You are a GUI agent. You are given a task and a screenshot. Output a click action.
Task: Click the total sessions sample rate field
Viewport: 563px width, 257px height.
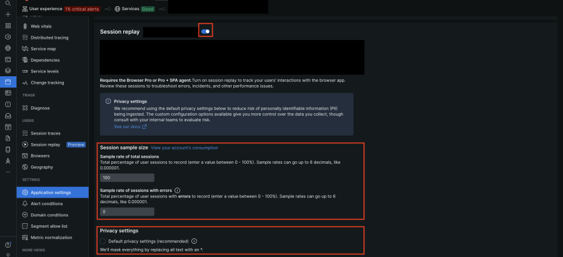tap(127, 178)
